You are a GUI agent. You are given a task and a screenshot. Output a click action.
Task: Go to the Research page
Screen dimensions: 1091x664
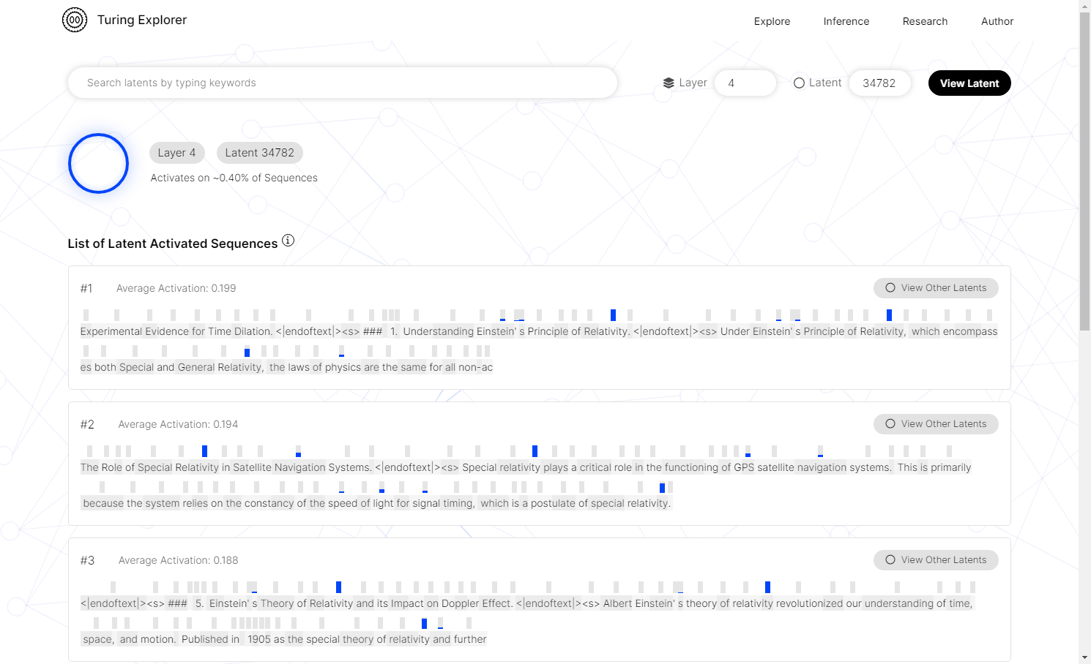925,21
